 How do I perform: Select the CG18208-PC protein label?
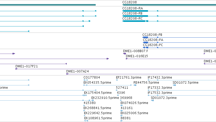[x=153, y=45]
